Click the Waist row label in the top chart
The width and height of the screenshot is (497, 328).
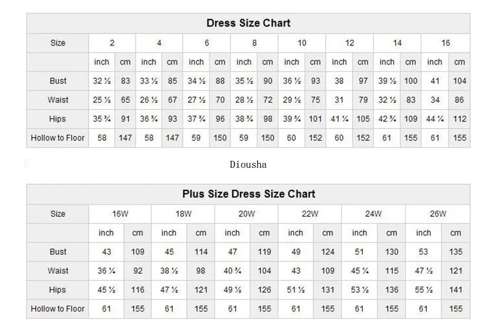click(x=58, y=100)
